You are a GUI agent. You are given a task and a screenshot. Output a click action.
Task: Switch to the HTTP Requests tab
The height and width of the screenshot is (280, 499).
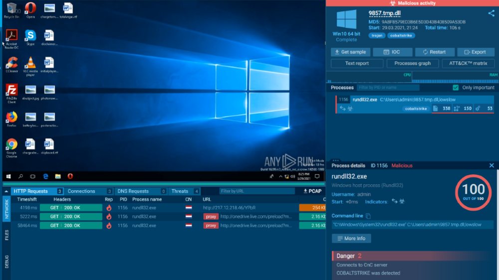click(37, 191)
